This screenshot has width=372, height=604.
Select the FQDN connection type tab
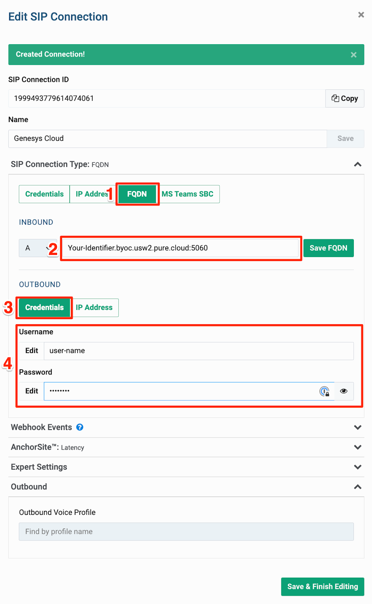point(137,194)
